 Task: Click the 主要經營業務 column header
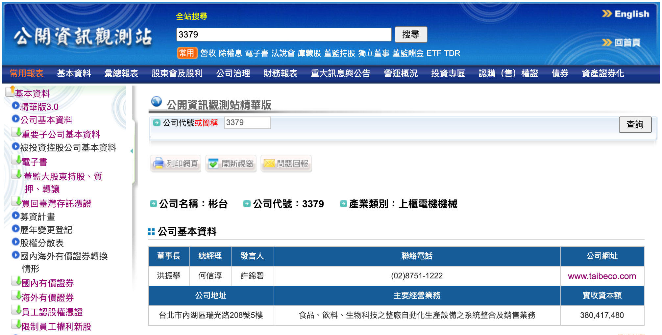[x=417, y=296]
